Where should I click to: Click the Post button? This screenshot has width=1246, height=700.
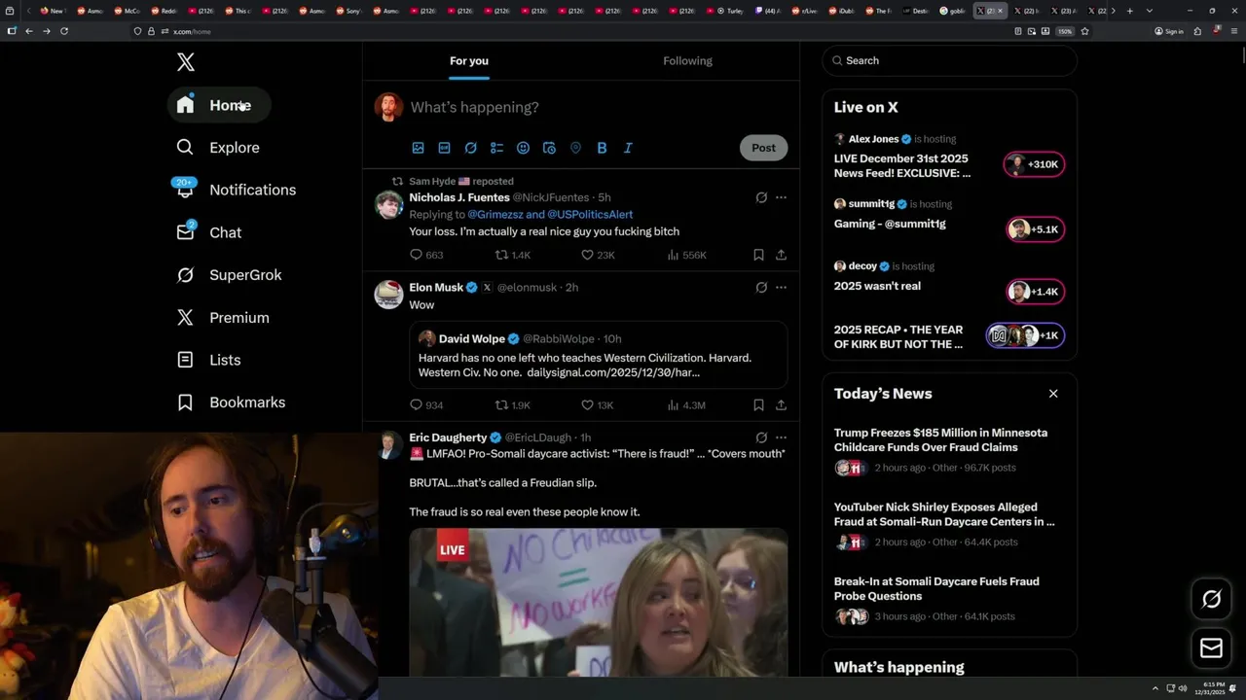coord(763,148)
